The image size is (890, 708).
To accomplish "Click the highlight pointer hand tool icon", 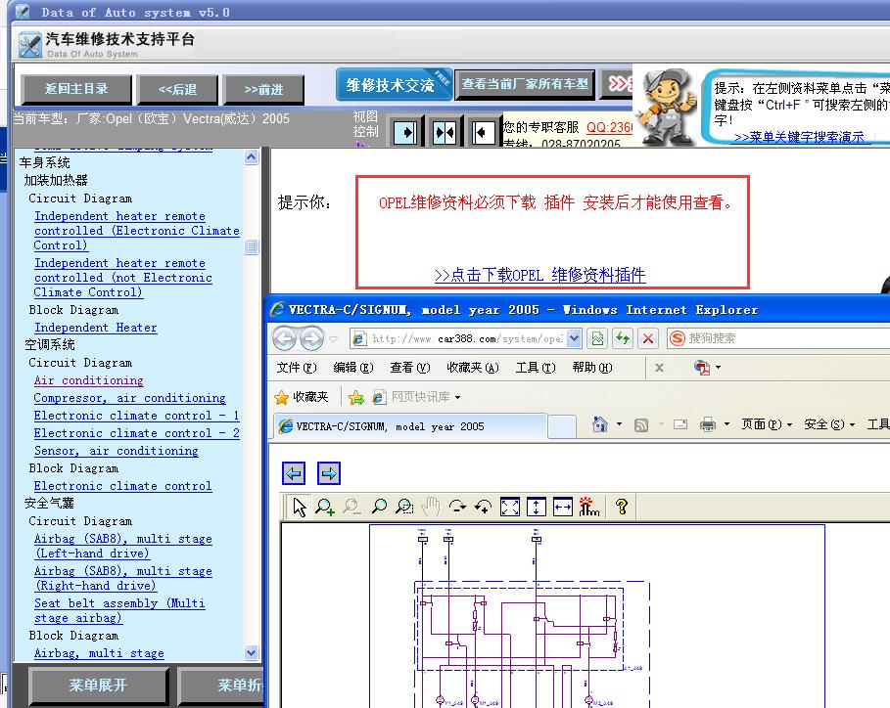I will pos(588,507).
